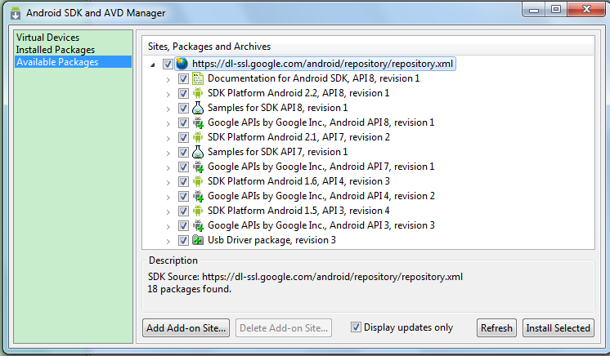Maximize the SDK Manager window
This screenshot has height=356, width=610.
pyautogui.click(x=556, y=9)
